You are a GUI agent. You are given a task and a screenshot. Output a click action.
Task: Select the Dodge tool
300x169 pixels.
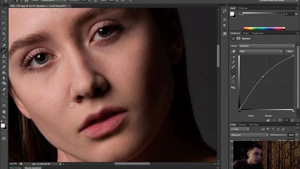[4, 84]
